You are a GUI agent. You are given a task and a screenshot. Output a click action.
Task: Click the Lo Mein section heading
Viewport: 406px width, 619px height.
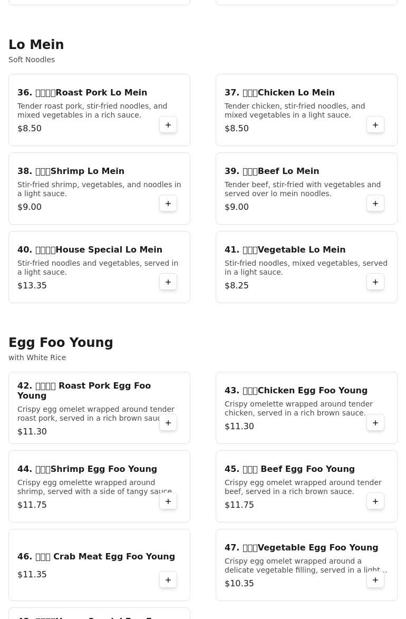36,45
